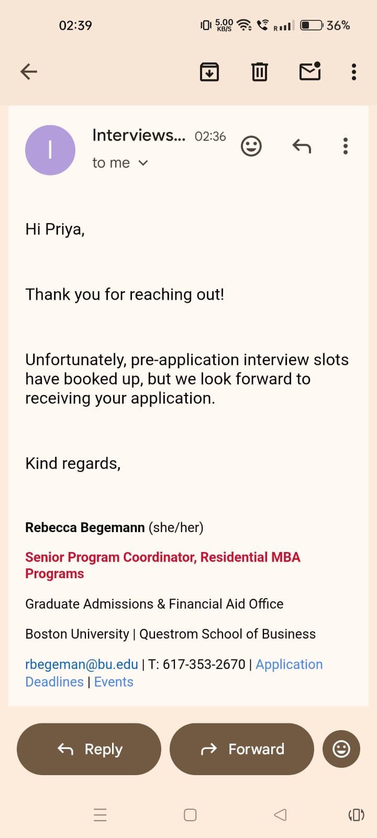
Task: Open the Events link
Action: (x=114, y=682)
